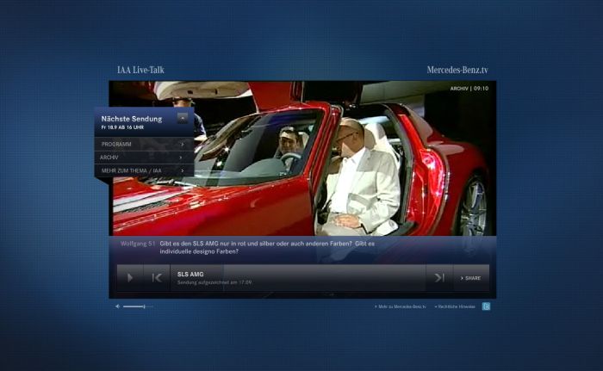Click the speaker volume icon

click(x=118, y=306)
